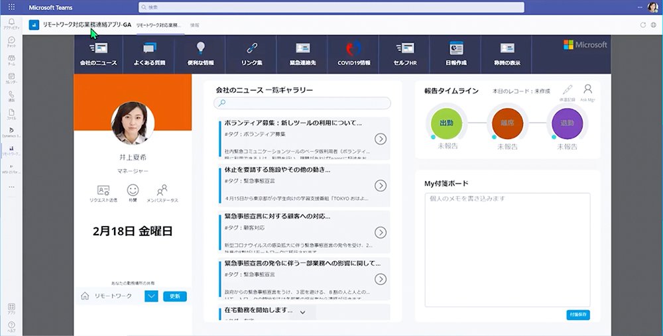Open the WSI-21 app in sidebar
Image resolution: width=663 pixels, height=336 pixels.
coord(11,168)
